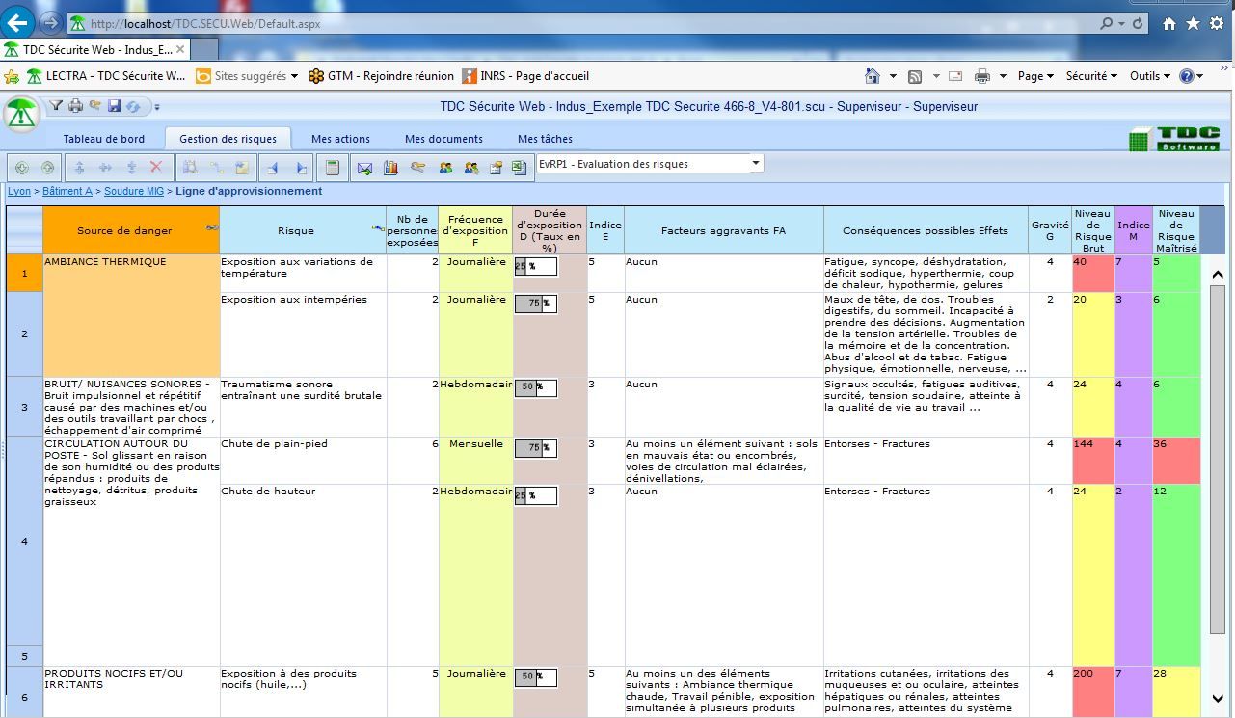Click the filter funnel icon in quick toolbar

[56, 106]
